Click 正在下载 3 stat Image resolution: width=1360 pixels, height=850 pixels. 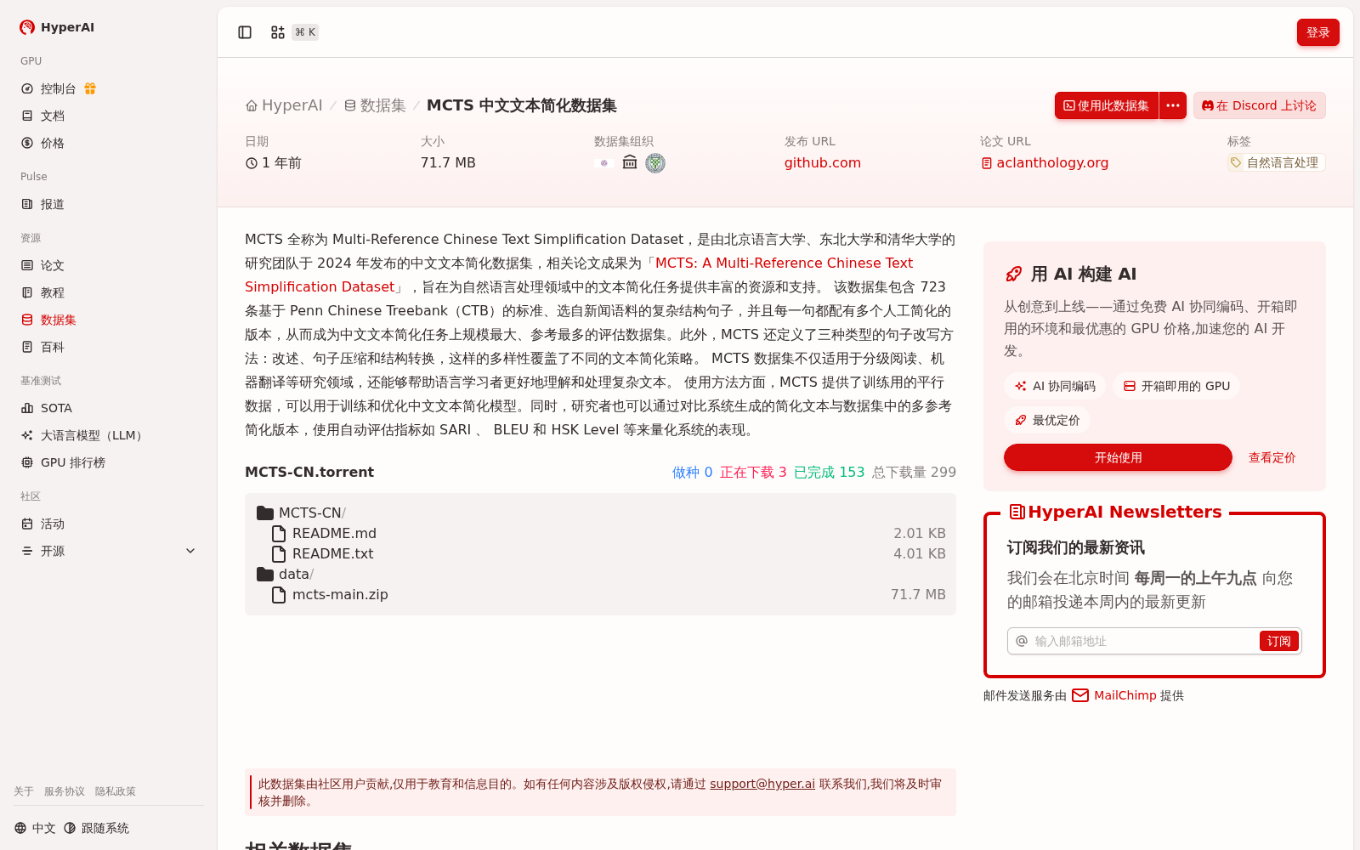[753, 472]
